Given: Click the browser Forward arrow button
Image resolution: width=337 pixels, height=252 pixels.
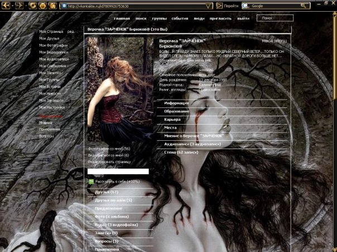Looking at the screenshot, I should 19,6.
